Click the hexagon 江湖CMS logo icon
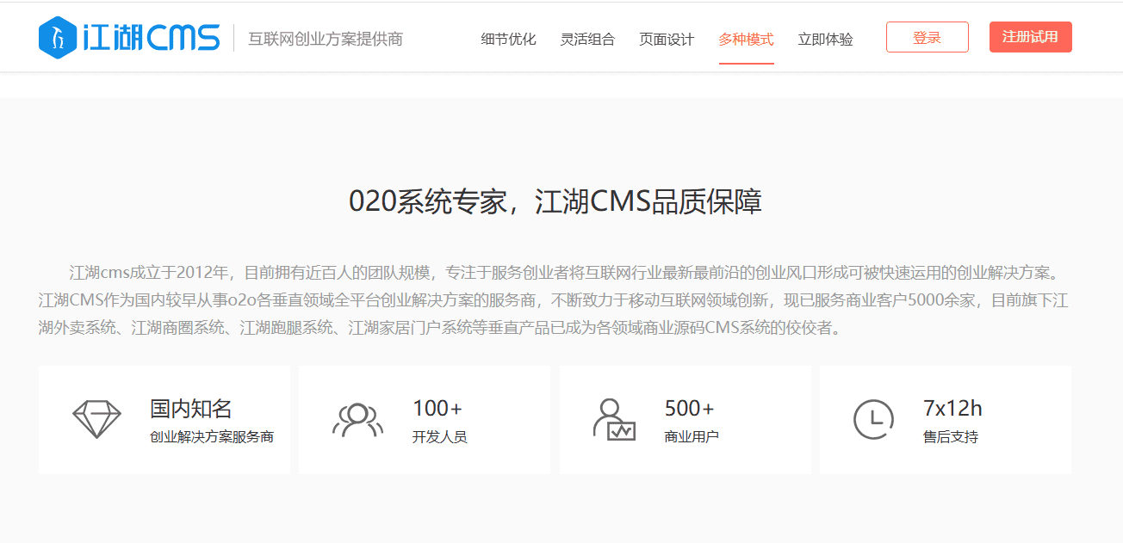This screenshot has width=1123, height=543. pyautogui.click(x=59, y=38)
